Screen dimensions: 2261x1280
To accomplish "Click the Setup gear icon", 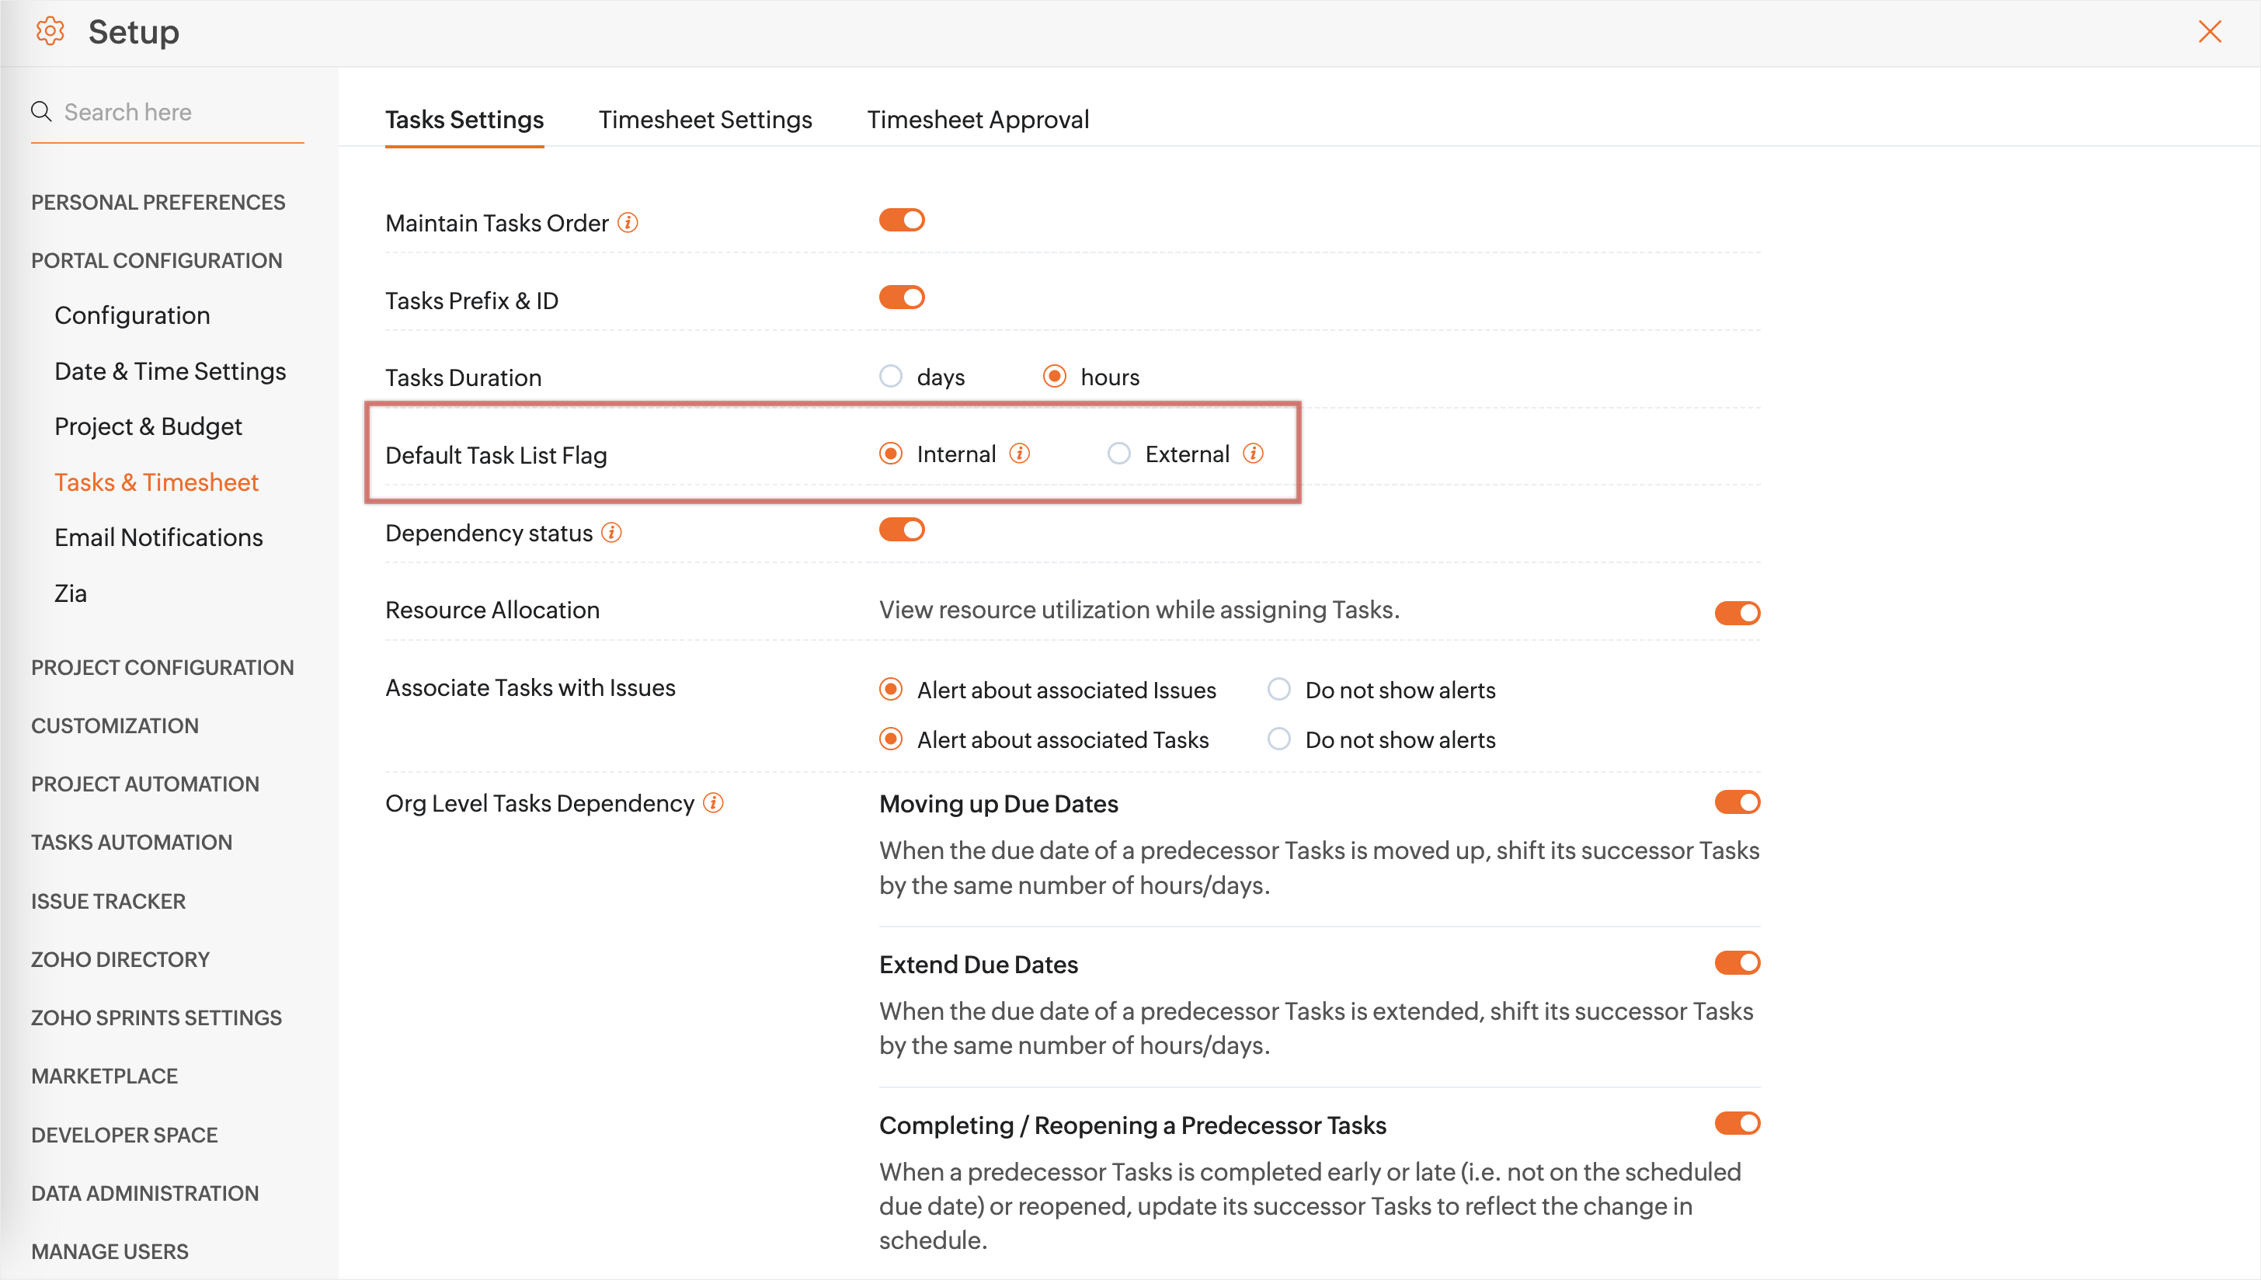I will 50,32.
